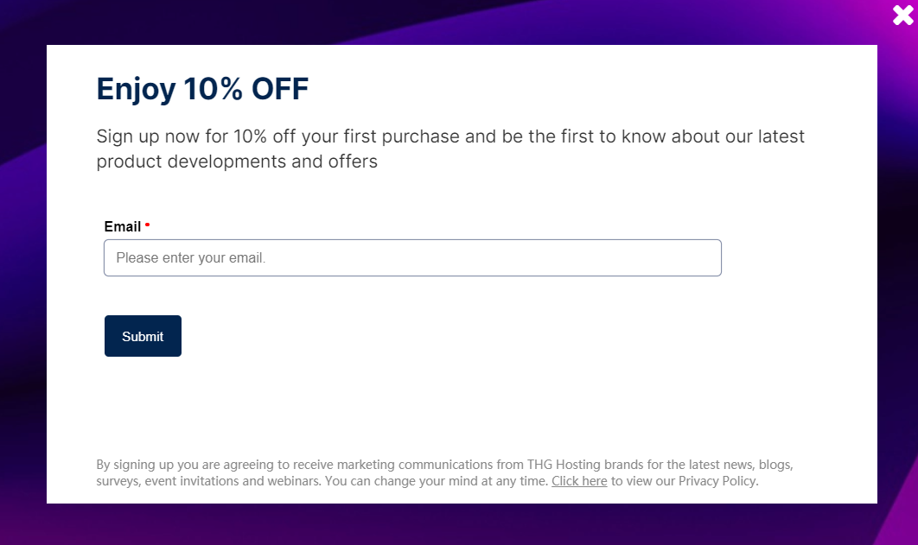Close the popup with the X icon
Screen dimensions: 918x545
tap(902, 15)
